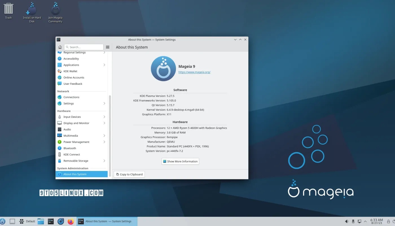Click the KDE Plasma Version 5.27.5 value
Screen dimensions: 395x226
click(x=171, y=96)
